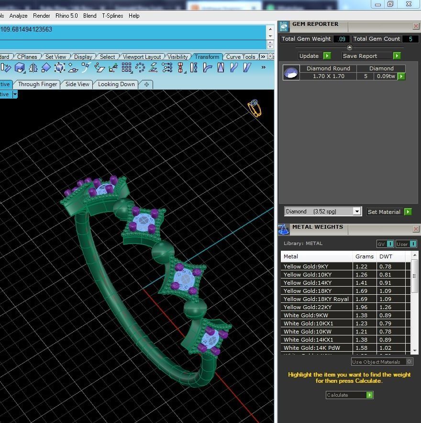Click command history scroll-up arrow

[x=270, y=29]
